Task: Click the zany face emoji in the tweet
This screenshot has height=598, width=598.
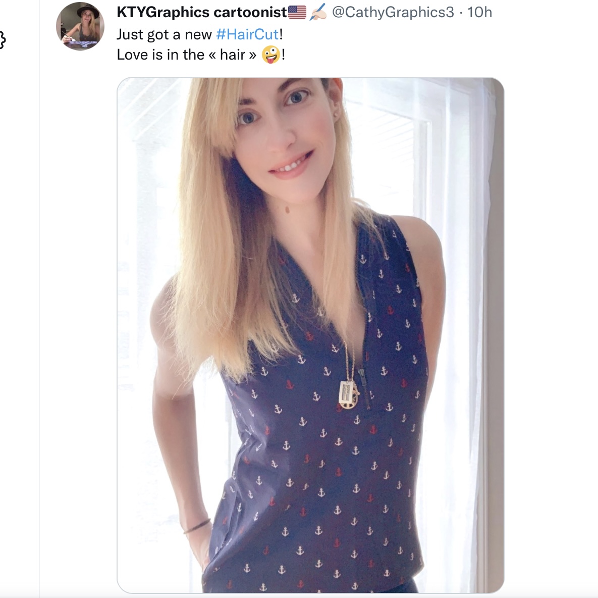Action: coord(271,55)
